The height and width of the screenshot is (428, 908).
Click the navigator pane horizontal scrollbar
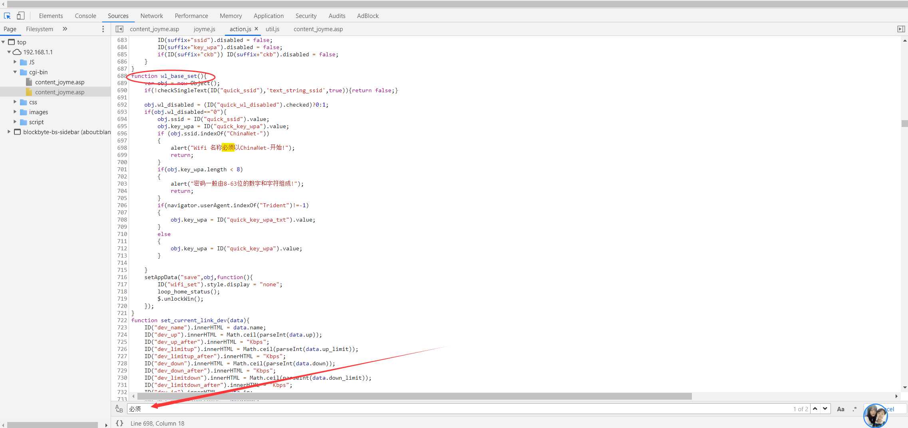pyautogui.click(x=52, y=425)
